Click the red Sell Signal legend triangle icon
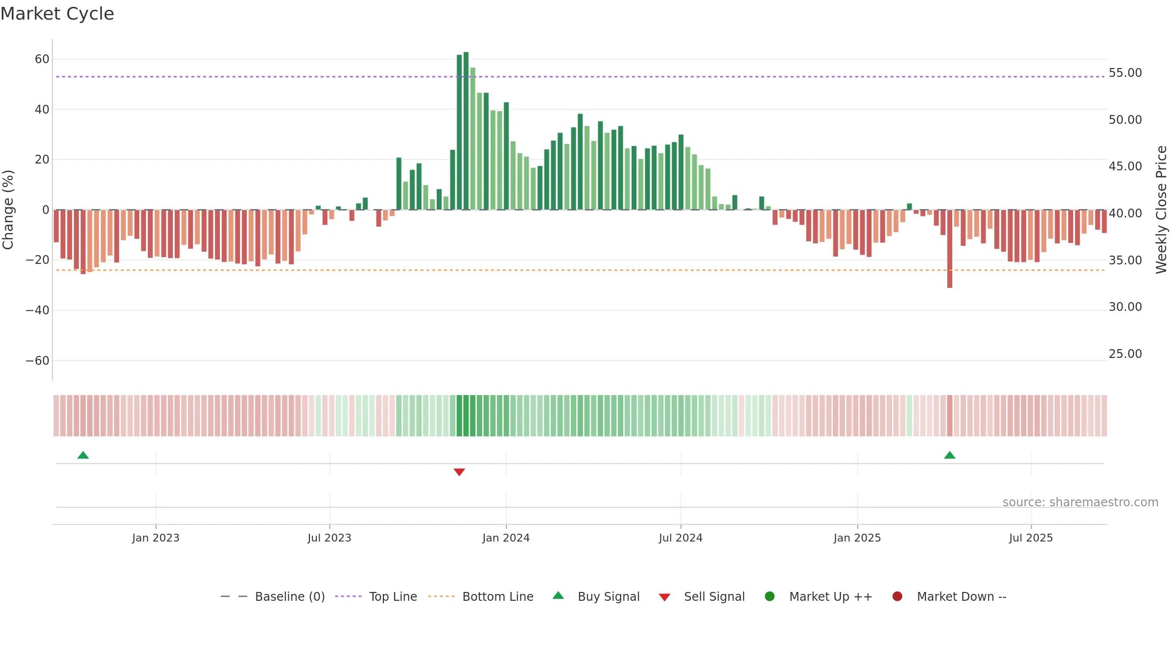The width and height of the screenshot is (1175, 661). [664, 597]
